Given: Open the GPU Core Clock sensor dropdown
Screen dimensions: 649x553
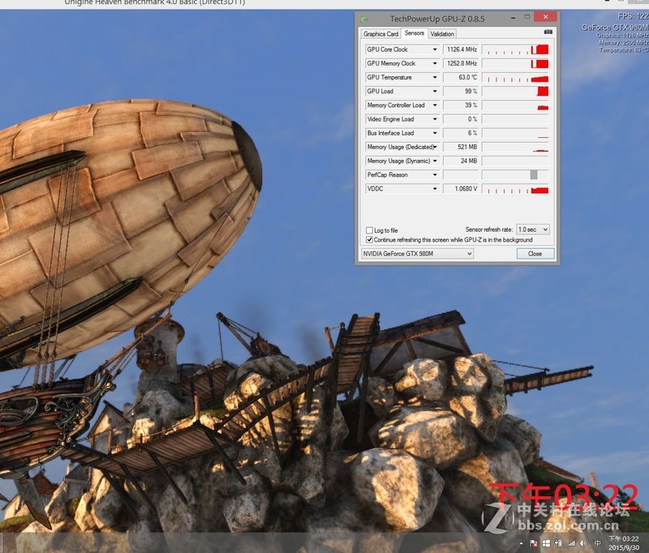Looking at the screenshot, I should pos(435,49).
